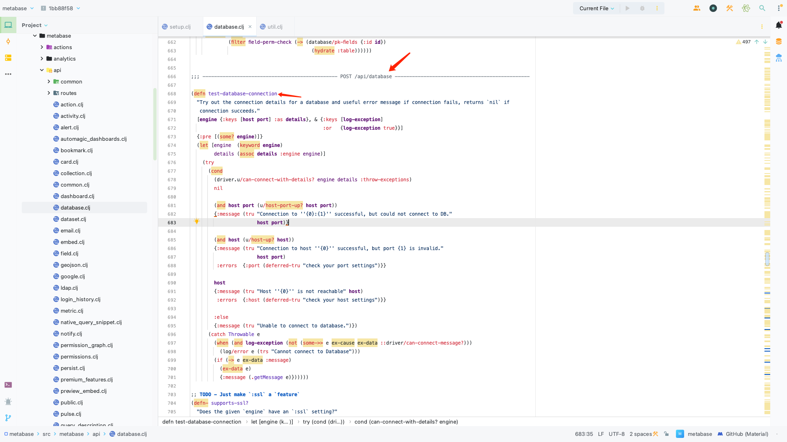Open the Commit tool window
Viewport: 787px width, 442px height.
tap(8, 41)
